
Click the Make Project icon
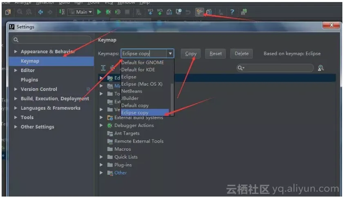(62, 12)
